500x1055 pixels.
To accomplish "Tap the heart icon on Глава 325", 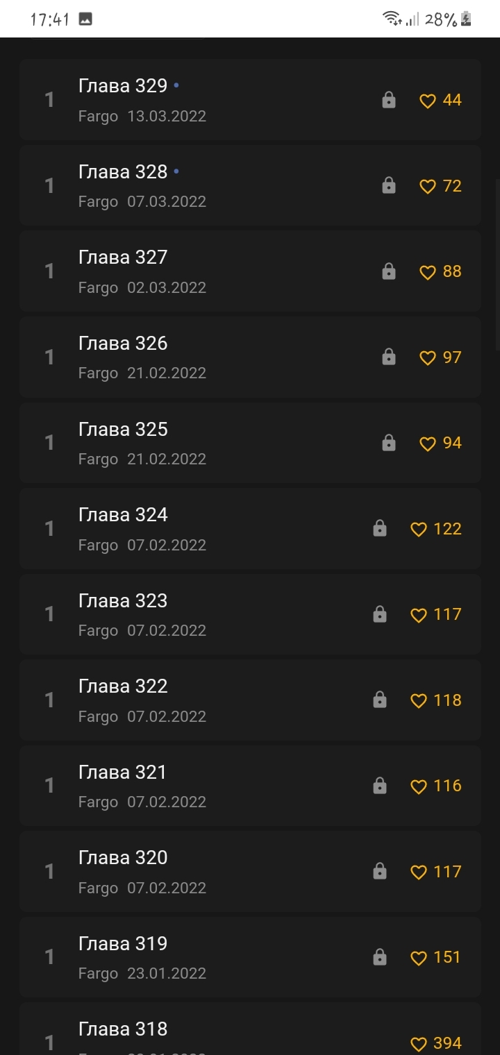I will point(428,444).
